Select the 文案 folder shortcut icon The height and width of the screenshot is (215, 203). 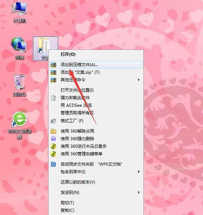point(45,48)
